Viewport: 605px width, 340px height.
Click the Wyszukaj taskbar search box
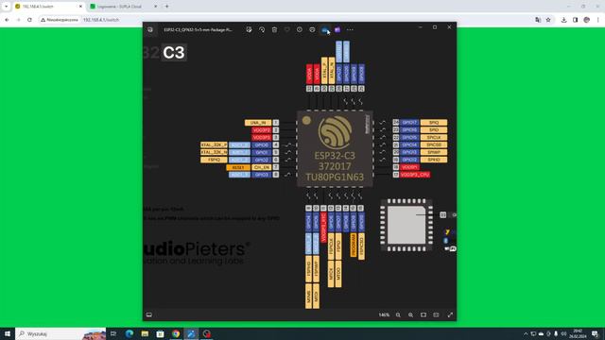[60, 333]
